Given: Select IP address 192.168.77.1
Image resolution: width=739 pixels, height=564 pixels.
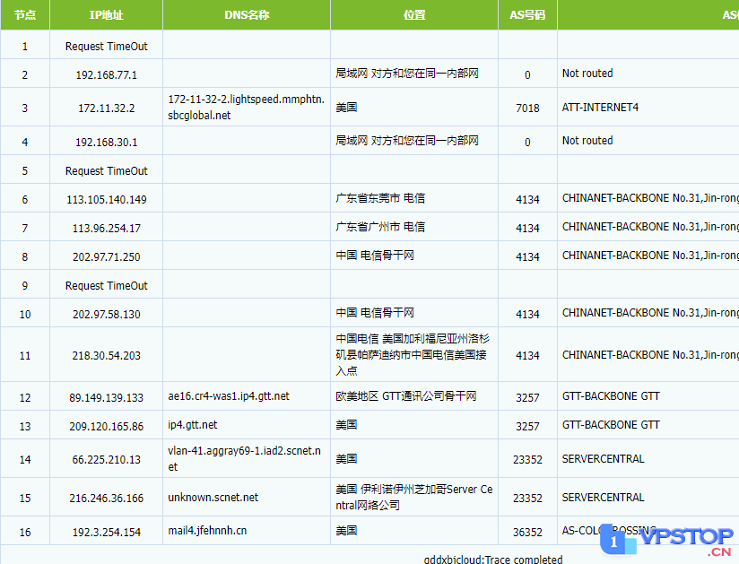Looking at the screenshot, I should 107,75.
